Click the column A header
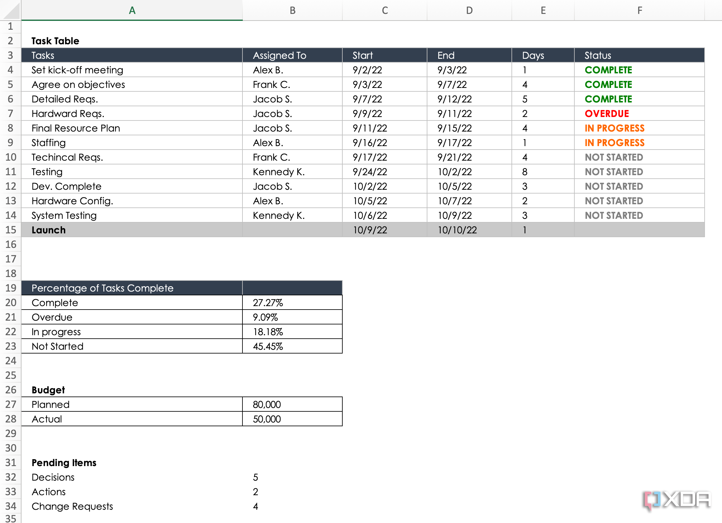 pyautogui.click(x=132, y=10)
